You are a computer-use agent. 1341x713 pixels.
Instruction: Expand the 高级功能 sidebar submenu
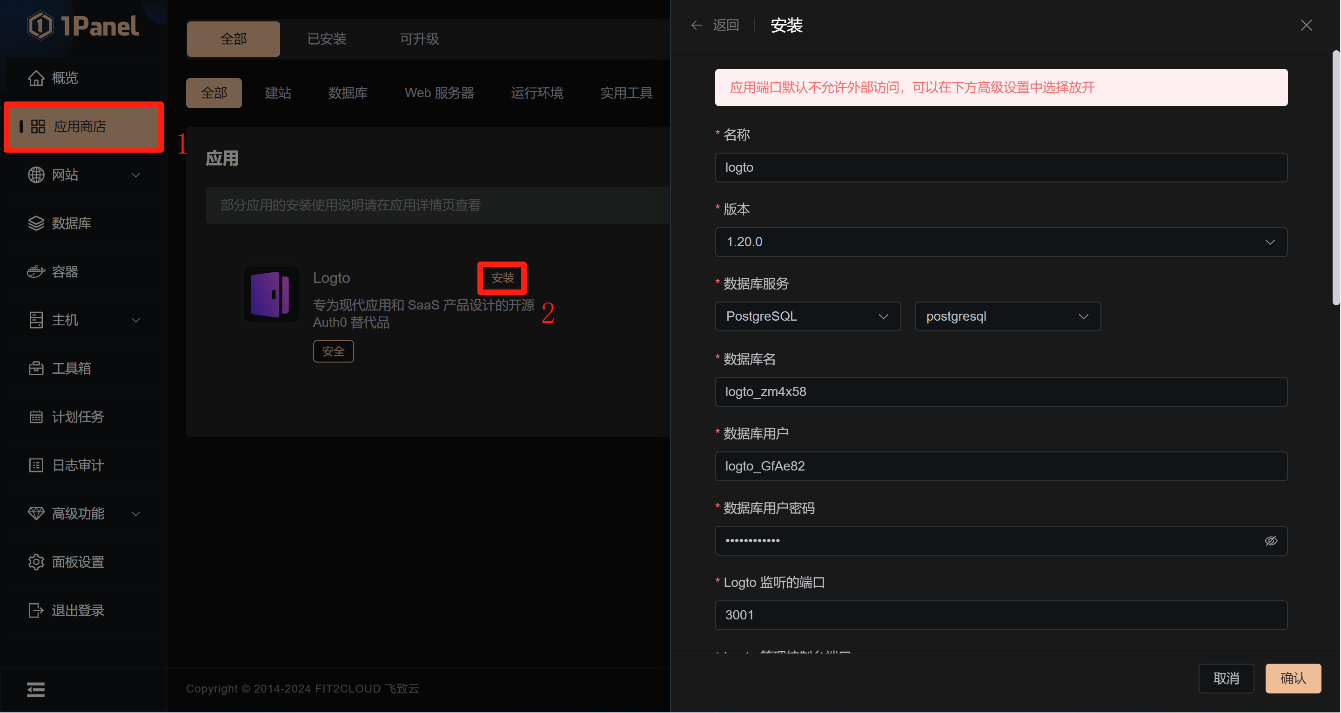[x=136, y=514]
